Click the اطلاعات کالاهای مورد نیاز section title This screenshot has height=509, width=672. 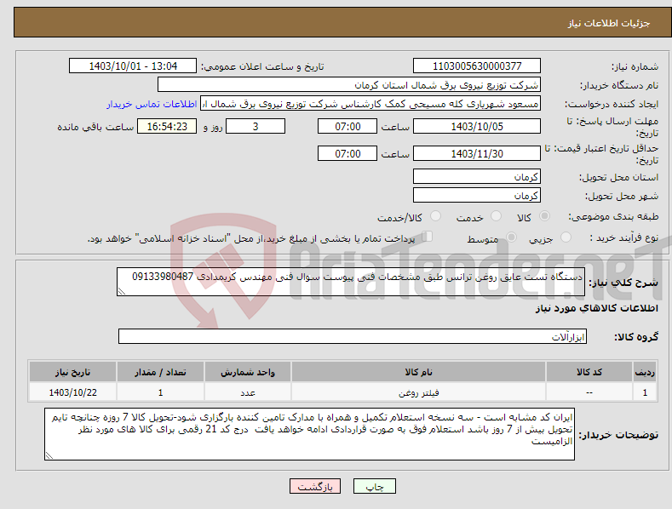pos(596,308)
